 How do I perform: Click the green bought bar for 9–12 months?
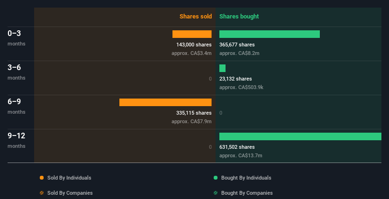tap(300, 136)
